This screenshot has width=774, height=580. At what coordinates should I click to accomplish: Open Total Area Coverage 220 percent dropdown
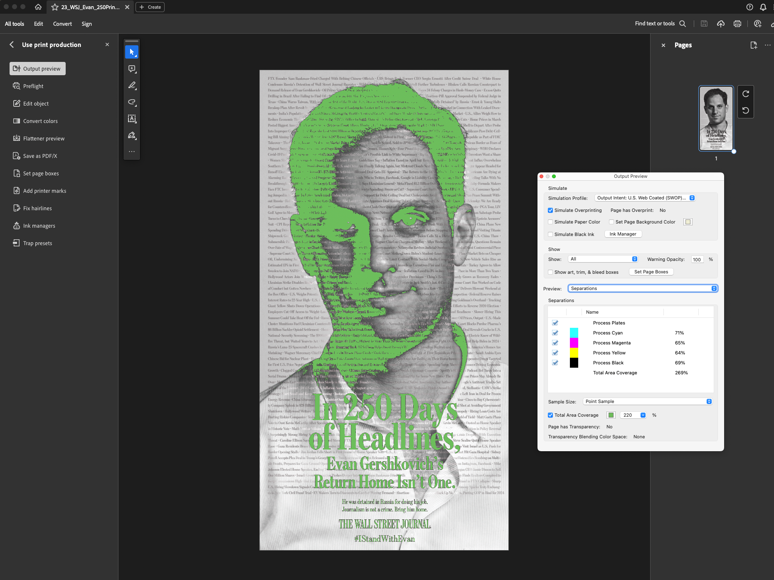[x=633, y=415]
